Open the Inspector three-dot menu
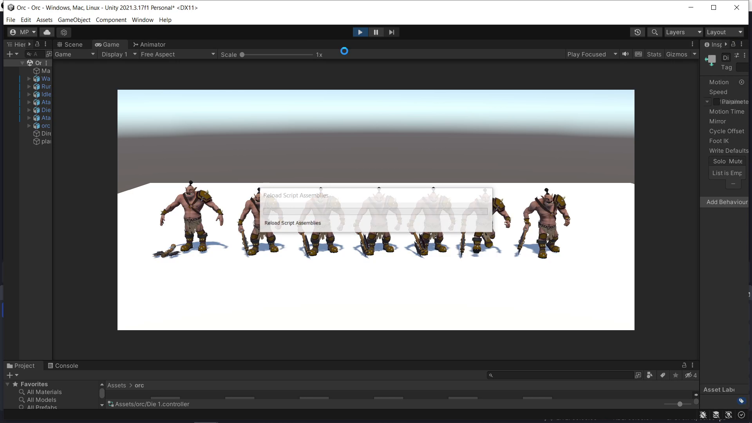The width and height of the screenshot is (752, 423). tap(741, 44)
